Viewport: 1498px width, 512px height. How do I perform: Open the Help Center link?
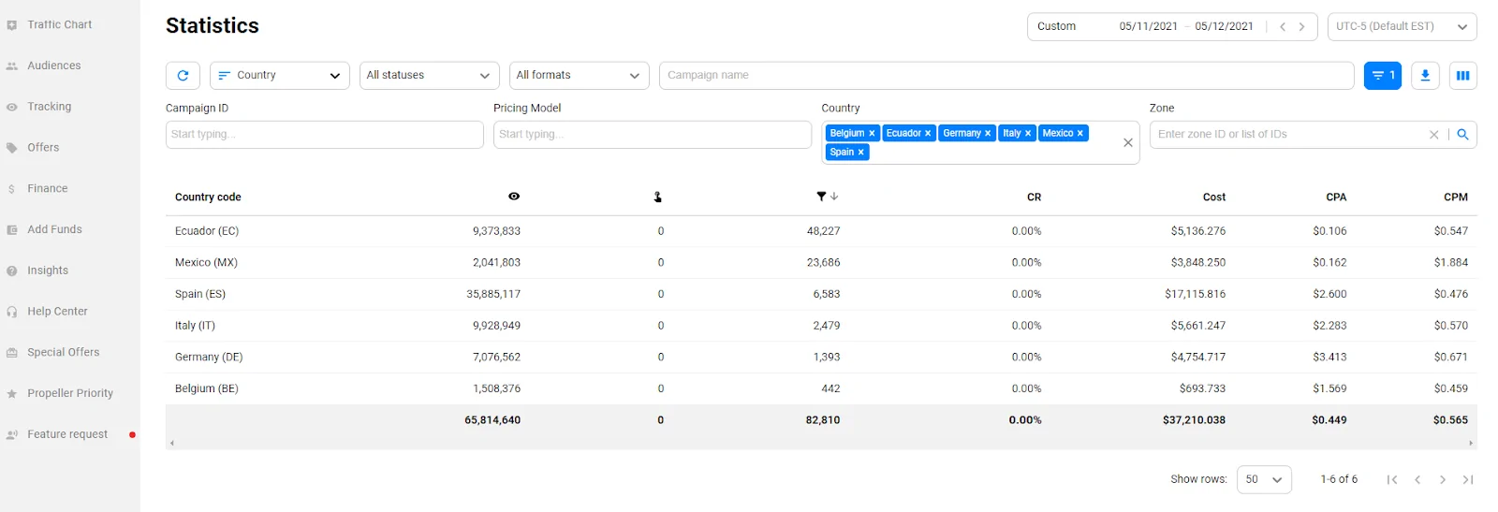tap(57, 312)
